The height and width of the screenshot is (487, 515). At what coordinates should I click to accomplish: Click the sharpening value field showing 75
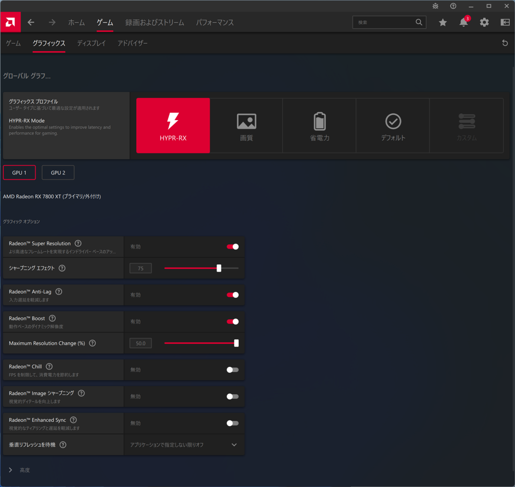(141, 268)
